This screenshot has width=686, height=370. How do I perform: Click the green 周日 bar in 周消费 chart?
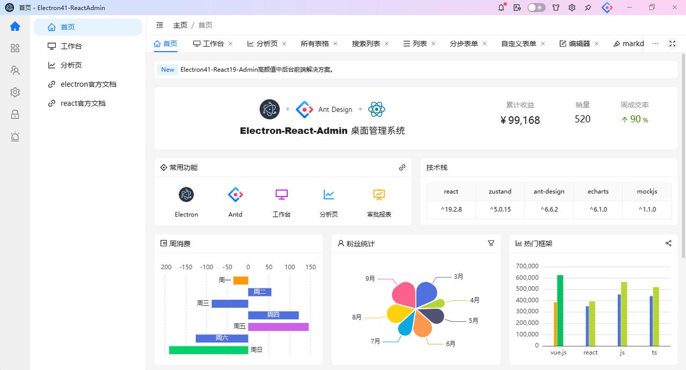pyautogui.click(x=208, y=350)
